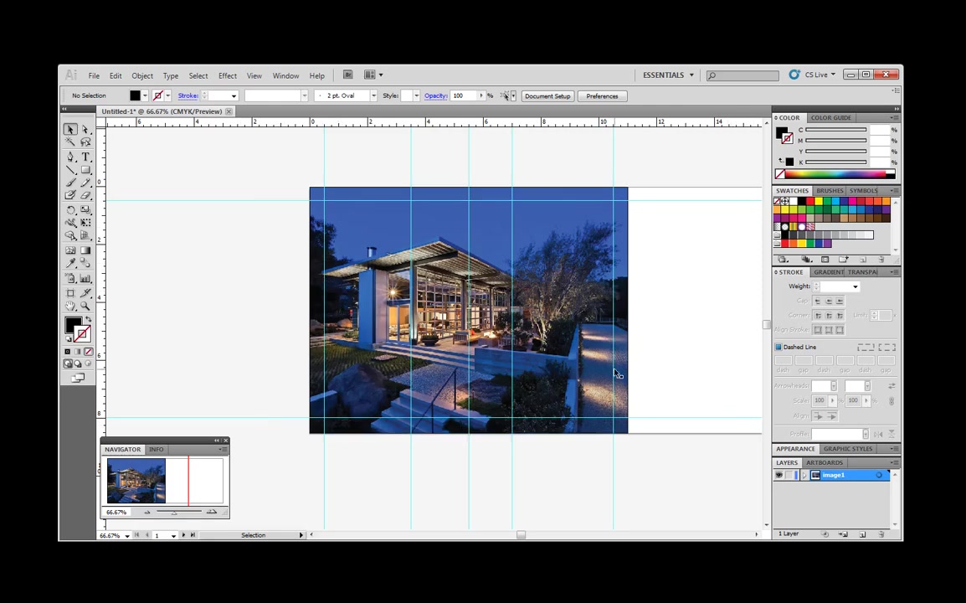Choose the Magic Wand tool
Image resolution: width=966 pixels, height=603 pixels.
coord(70,142)
